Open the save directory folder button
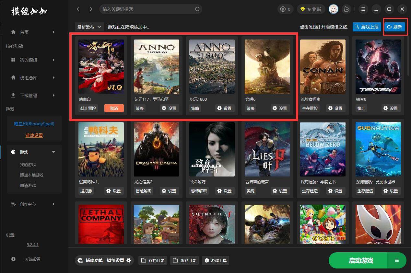This screenshot has height=273, width=411. [153, 260]
